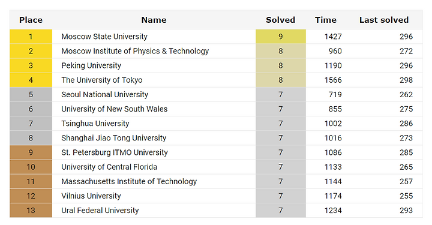Screen dimensions: 432x225
Task: Click University of New South Wales
Action: point(115,109)
